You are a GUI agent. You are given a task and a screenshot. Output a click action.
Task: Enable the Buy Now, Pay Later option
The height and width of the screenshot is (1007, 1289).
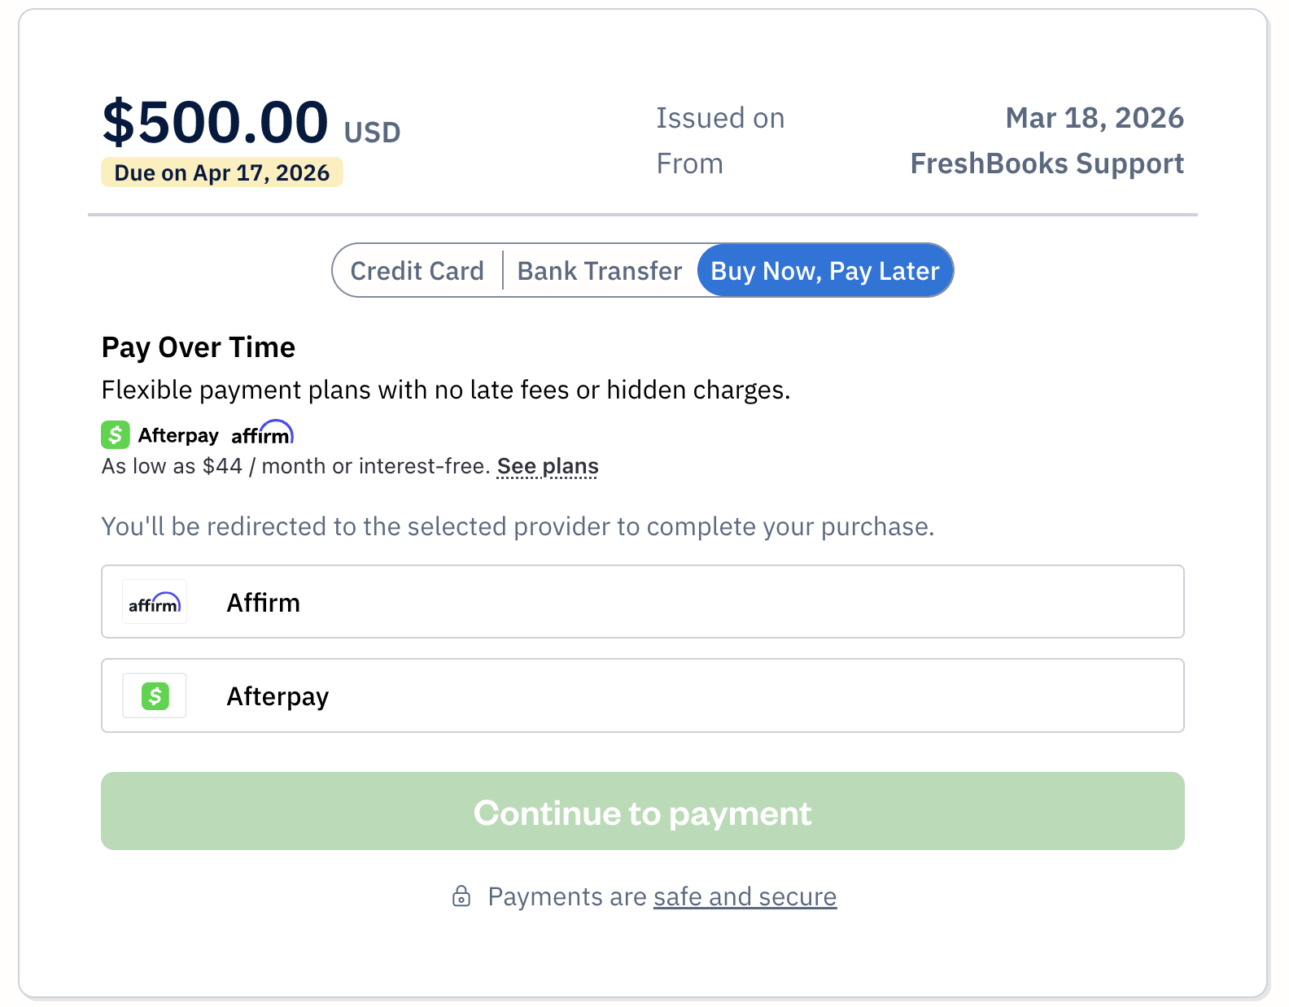(824, 270)
